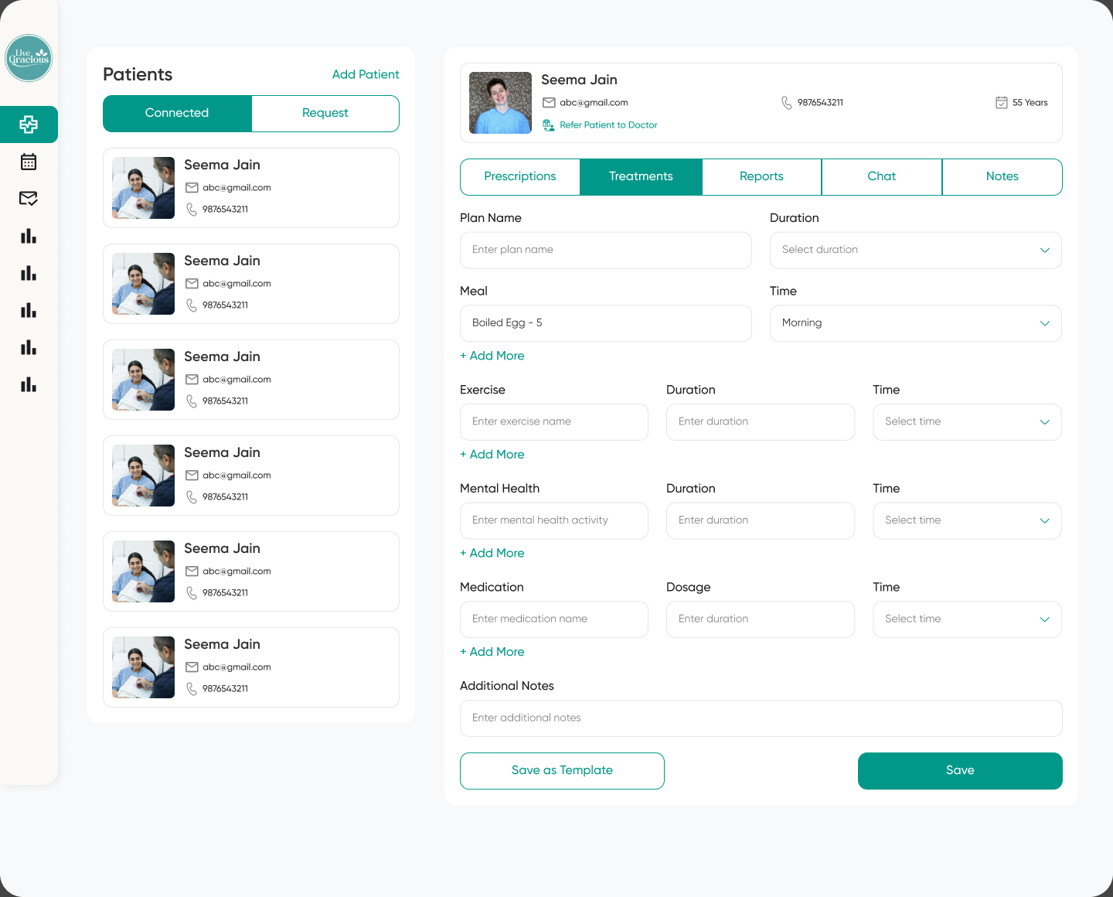Click Refer Patient to Doctor link
1113x897 pixels.
point(608,124)
